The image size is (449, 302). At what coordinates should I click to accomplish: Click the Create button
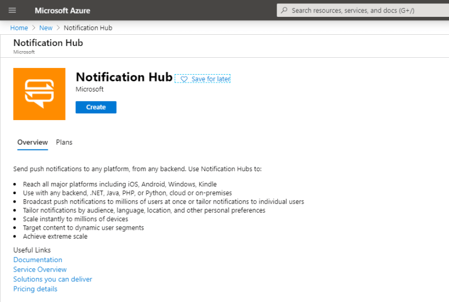click(96, 107)
